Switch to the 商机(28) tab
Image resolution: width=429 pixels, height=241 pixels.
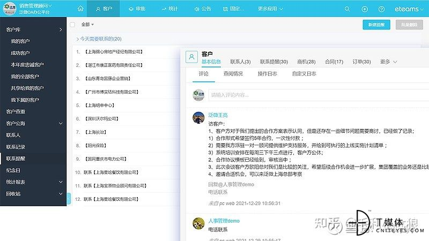pyautogui.click(x=306, y=62)
